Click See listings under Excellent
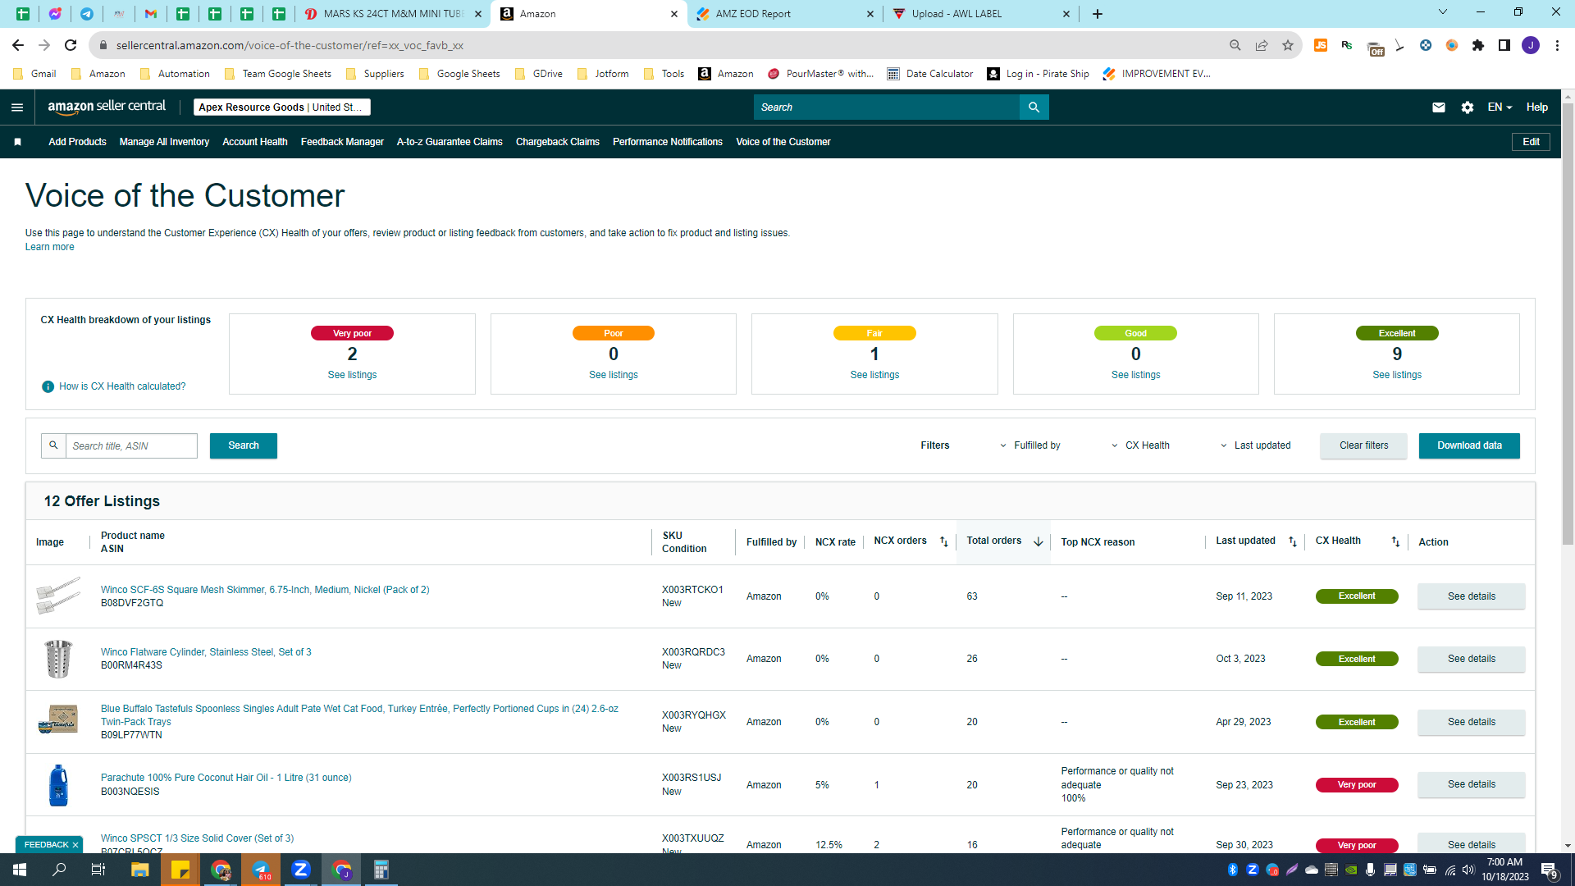Screen dimensions: 1575x886 click(x=1397, y=375)
